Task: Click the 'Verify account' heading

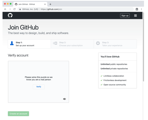Action: [x=18, y=55]
